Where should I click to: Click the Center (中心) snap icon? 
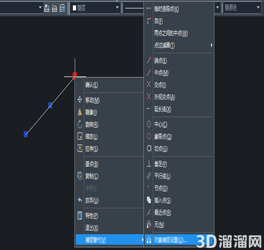[149, 124]
